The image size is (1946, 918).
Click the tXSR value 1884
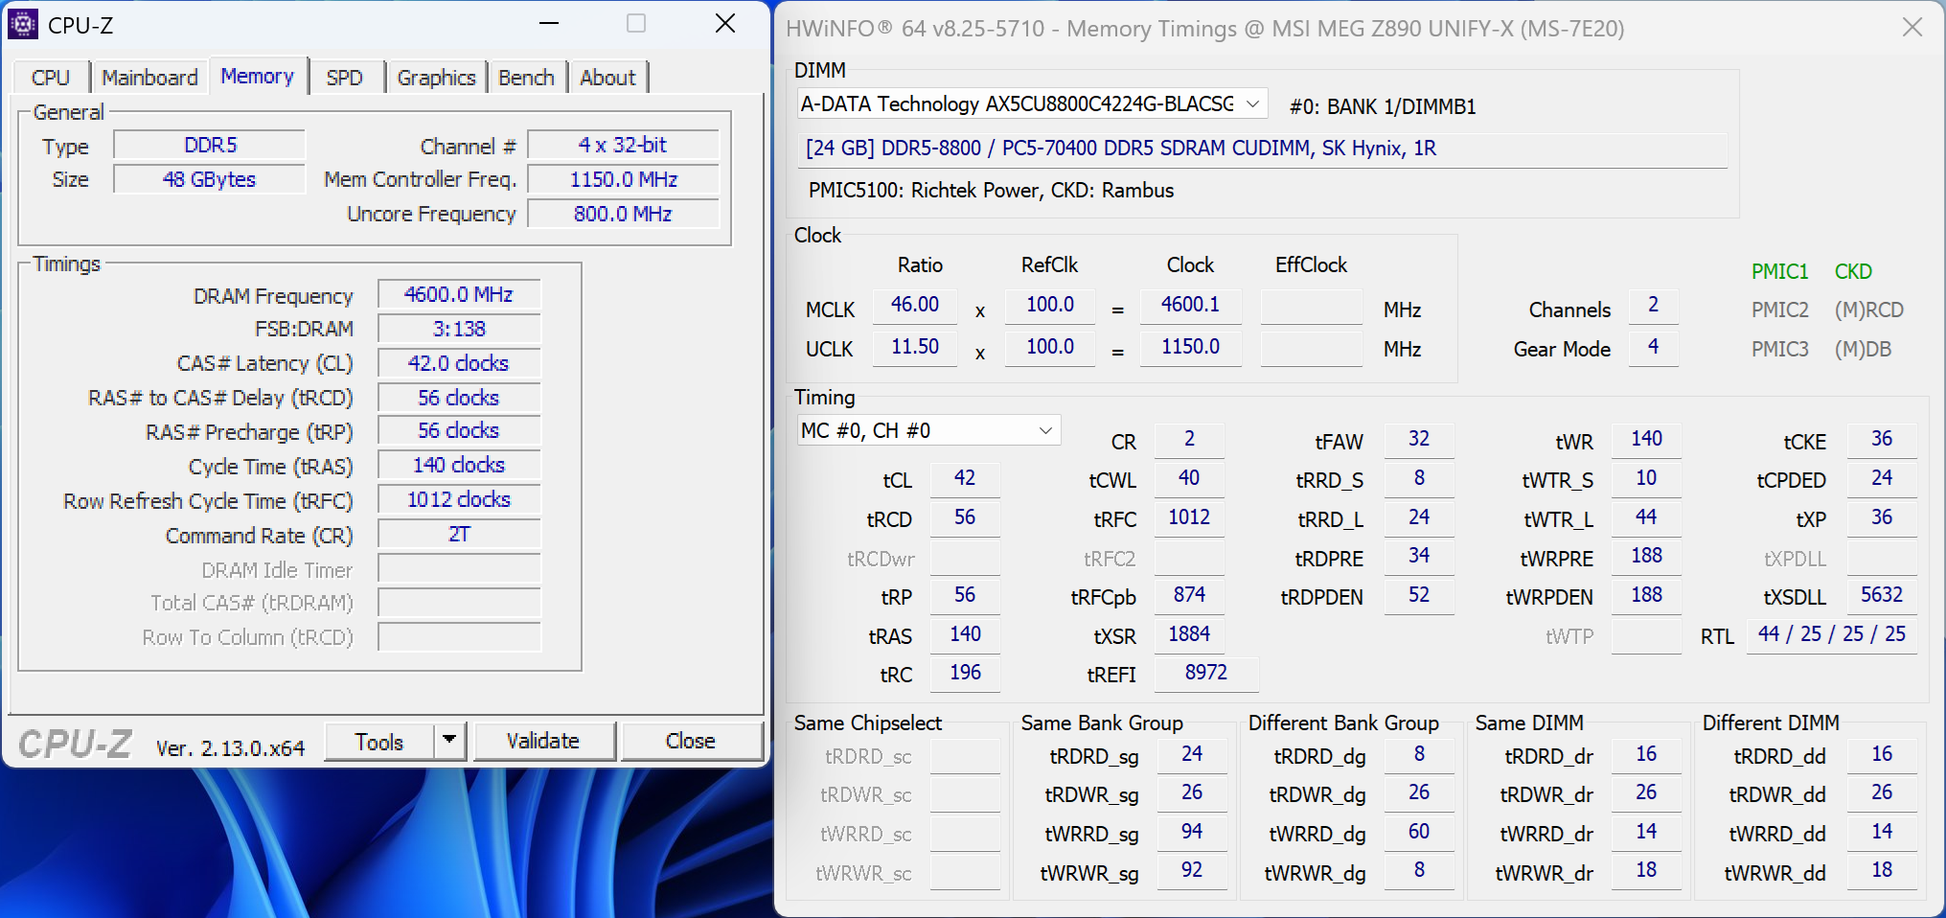(1189, 634)
